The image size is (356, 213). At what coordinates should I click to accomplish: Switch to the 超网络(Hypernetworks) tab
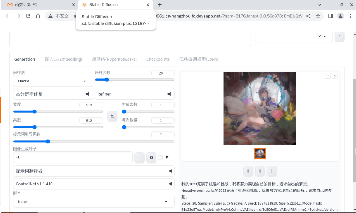tap(114, 59)
